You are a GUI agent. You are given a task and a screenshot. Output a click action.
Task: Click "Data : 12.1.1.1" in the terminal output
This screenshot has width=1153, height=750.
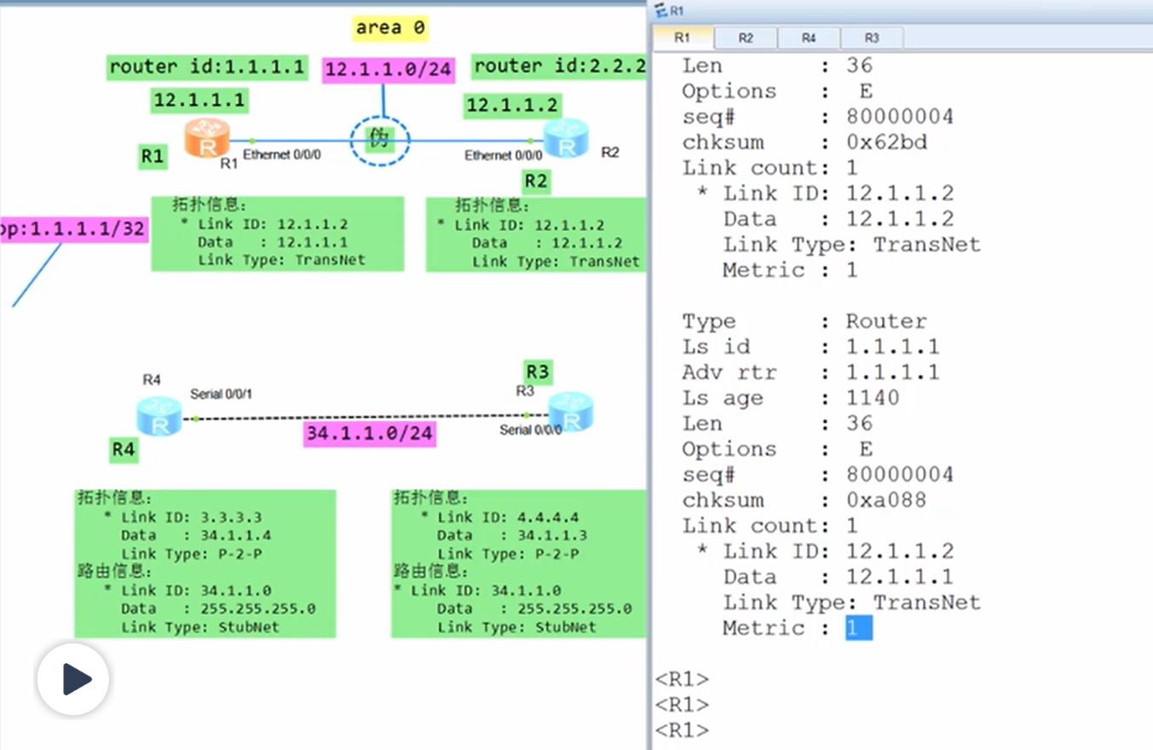click(x=839, y=577)
